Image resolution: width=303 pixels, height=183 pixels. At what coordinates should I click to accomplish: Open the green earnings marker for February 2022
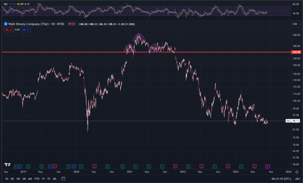click(188, 166)
